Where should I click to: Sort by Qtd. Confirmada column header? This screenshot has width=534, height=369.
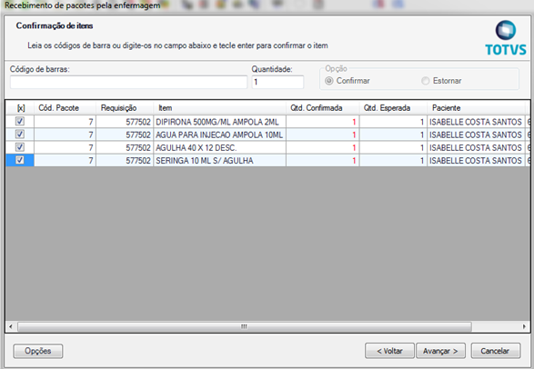[x=323, y=108]
